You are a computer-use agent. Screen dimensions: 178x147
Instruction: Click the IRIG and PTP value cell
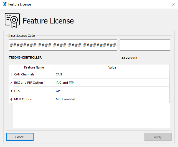(112, 83)
